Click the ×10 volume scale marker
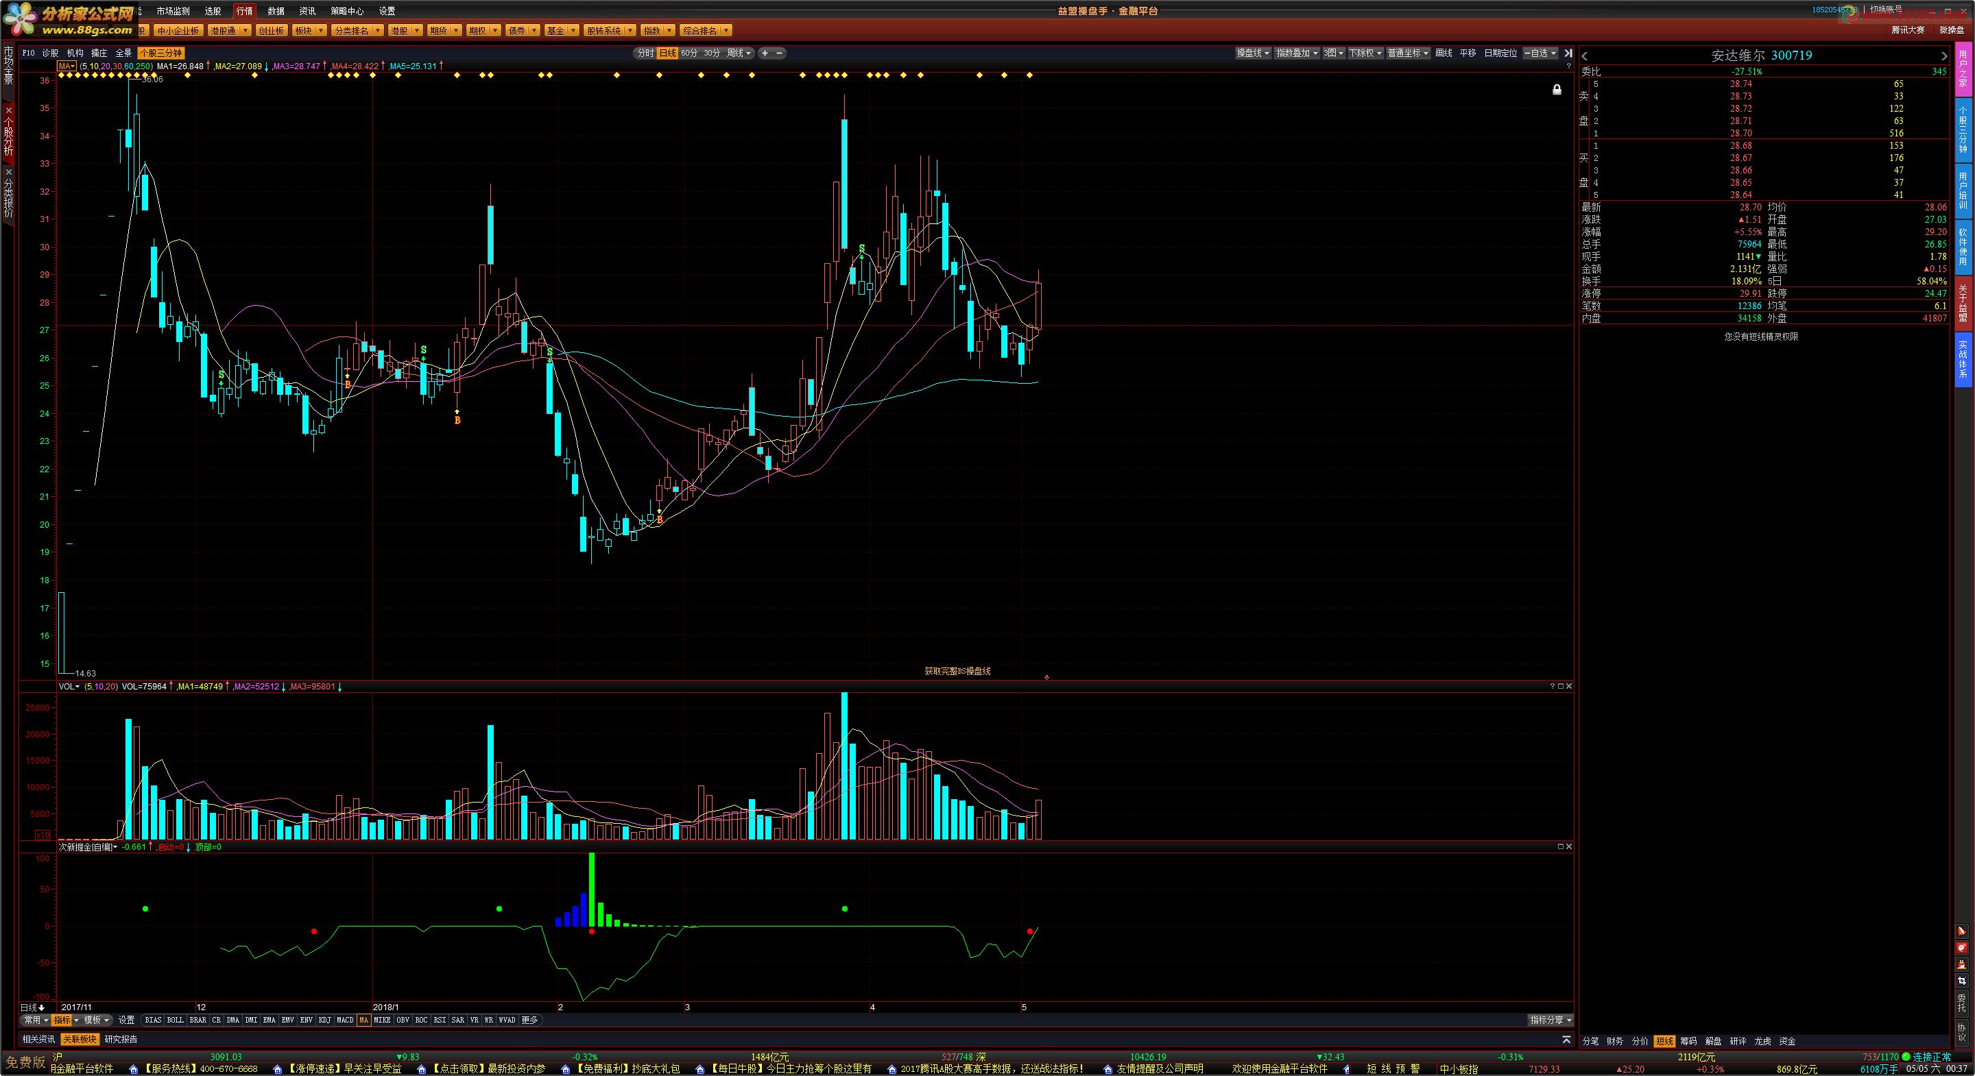The width and height of the screenshot is (1975, 1076). [x=42, y=835]
